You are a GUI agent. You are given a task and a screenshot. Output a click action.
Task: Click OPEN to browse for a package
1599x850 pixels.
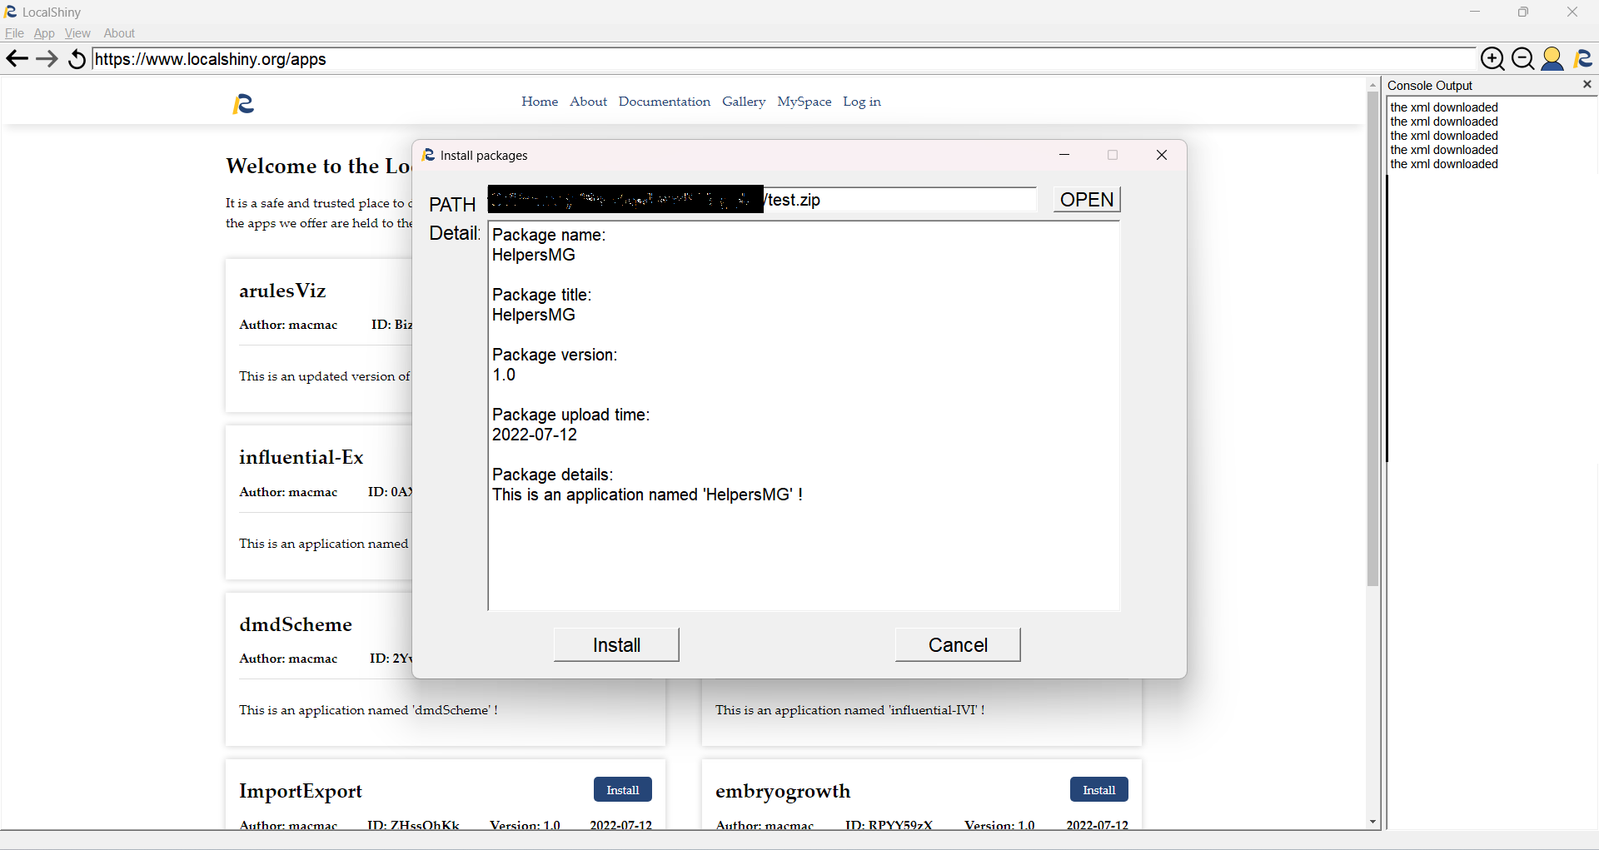[x=1087, y=200]
